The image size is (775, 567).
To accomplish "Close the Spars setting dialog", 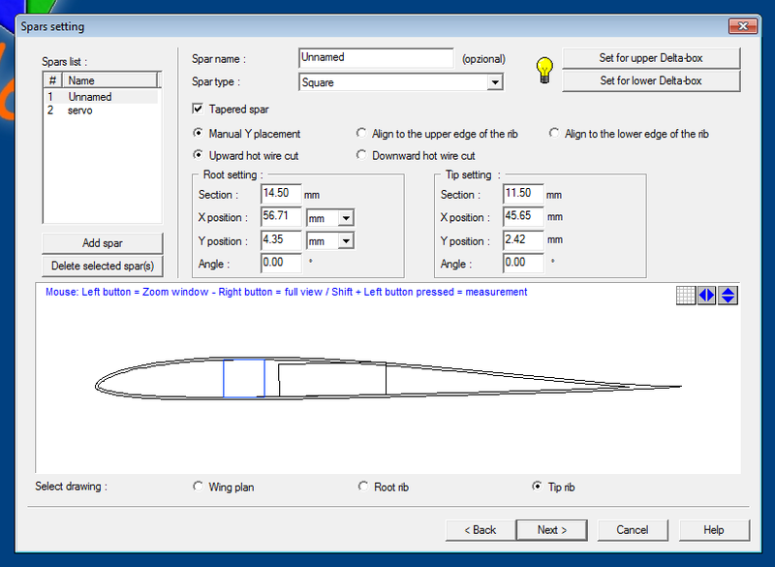I will (x=742, y=26).
